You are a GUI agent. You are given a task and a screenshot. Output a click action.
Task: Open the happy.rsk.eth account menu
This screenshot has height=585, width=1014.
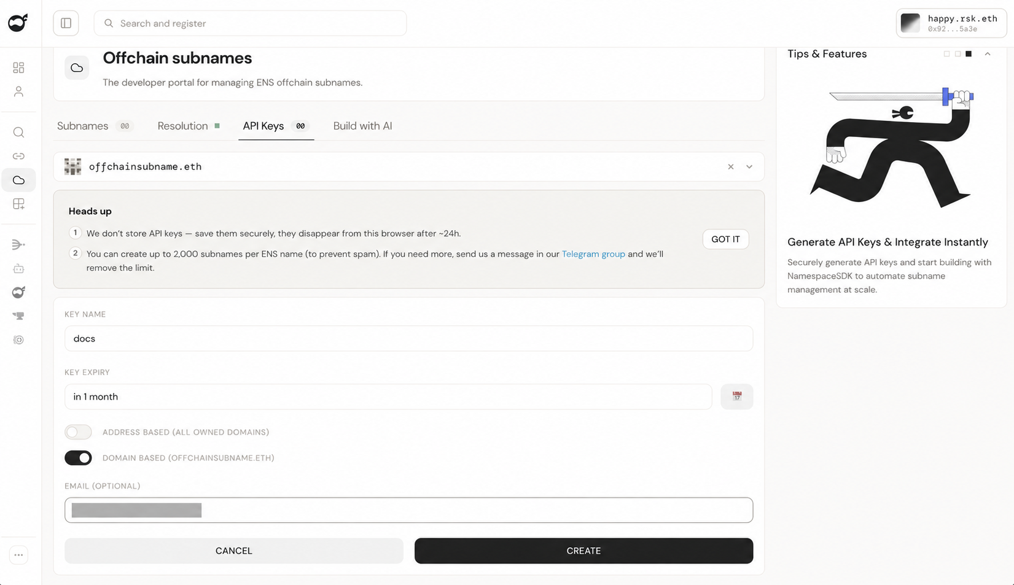click(x=951, y=23)
